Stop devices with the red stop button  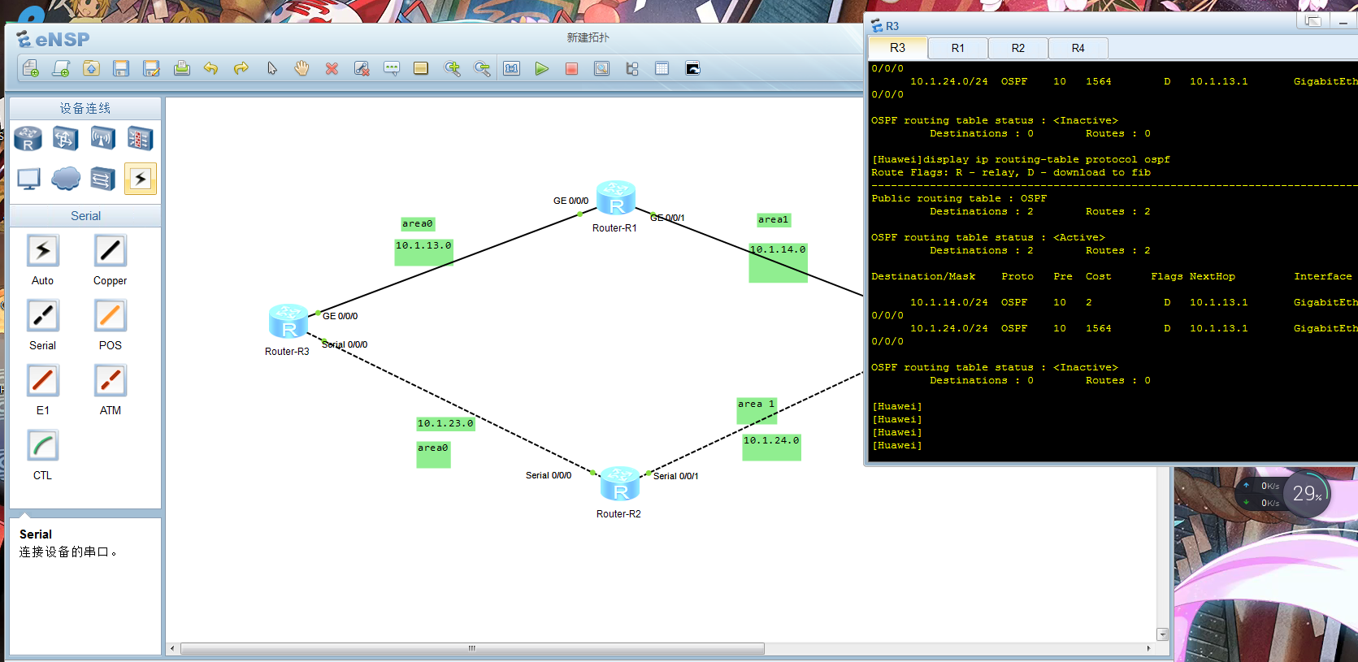(571, 68)
